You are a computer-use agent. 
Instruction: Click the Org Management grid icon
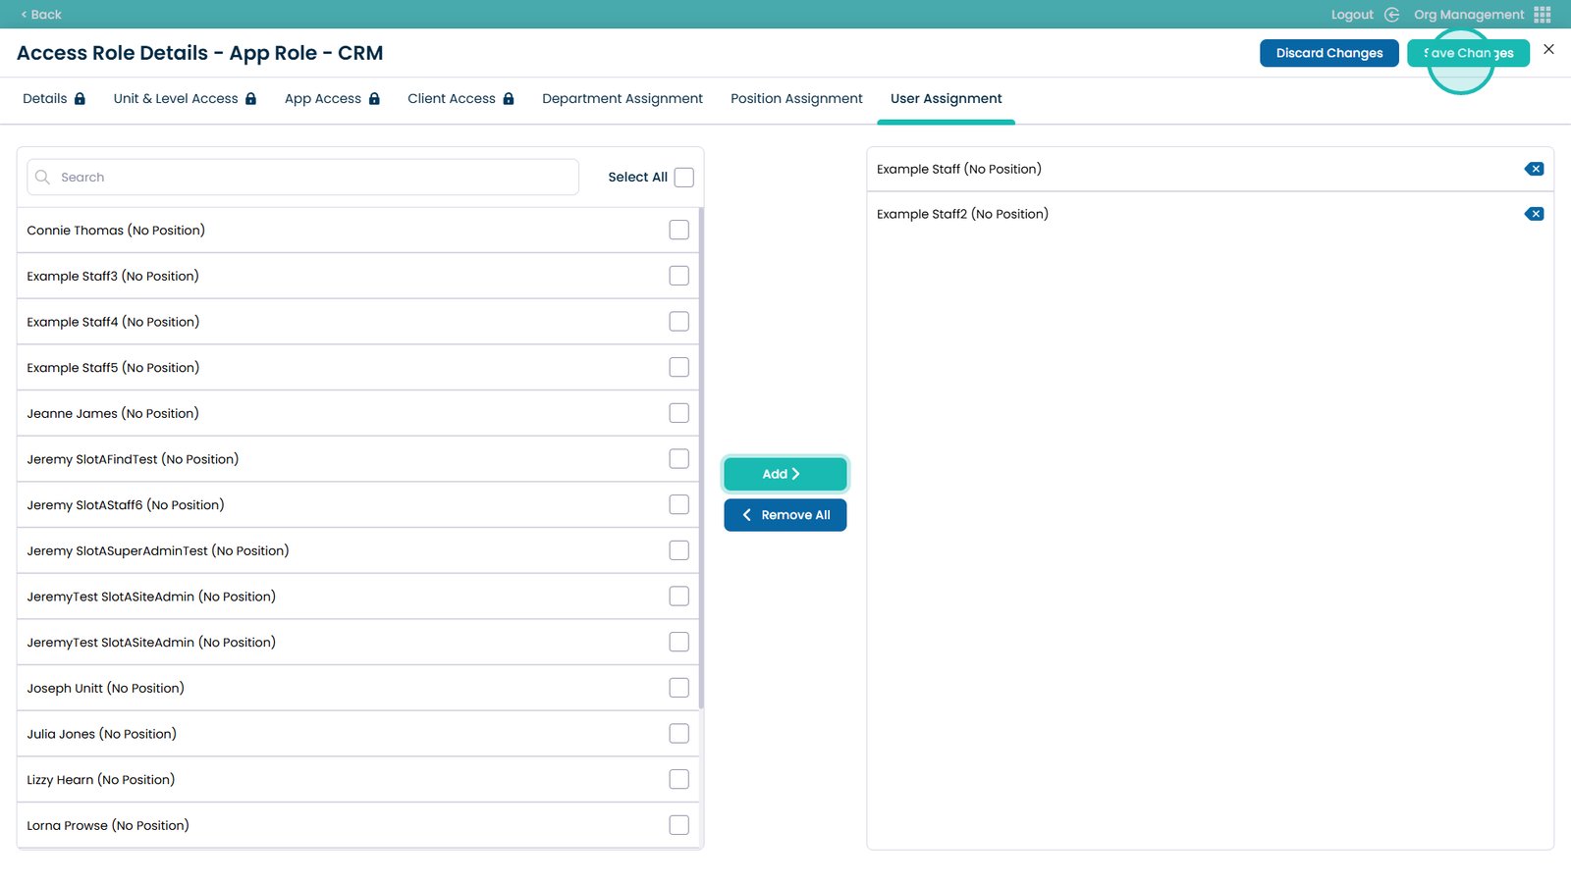(1543, 15)
